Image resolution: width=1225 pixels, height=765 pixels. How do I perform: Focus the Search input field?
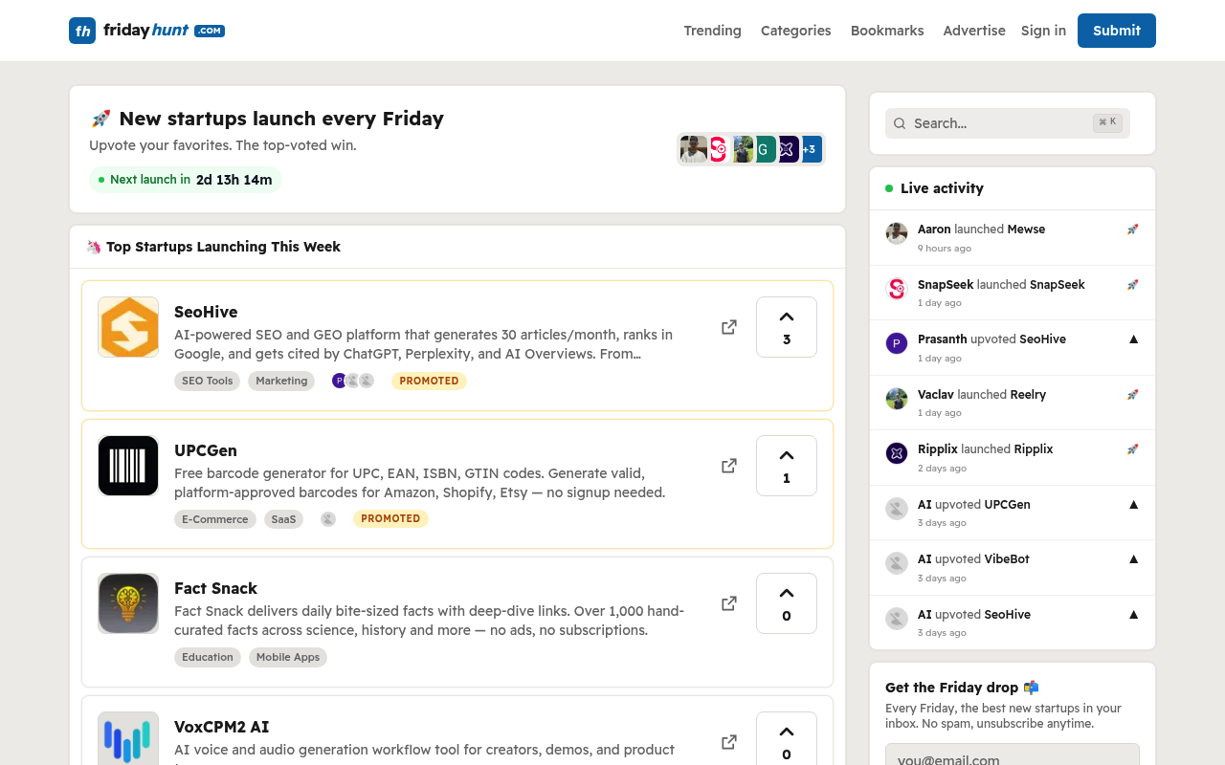coord(1008,123)
